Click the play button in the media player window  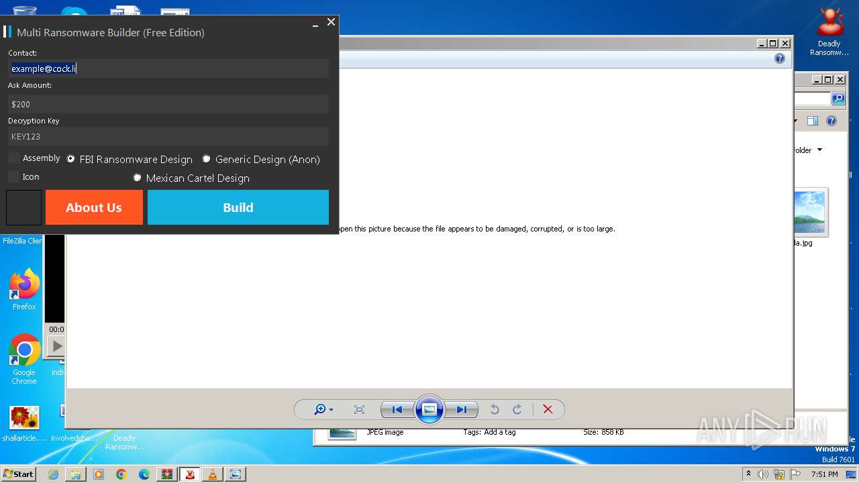(57, 346)
